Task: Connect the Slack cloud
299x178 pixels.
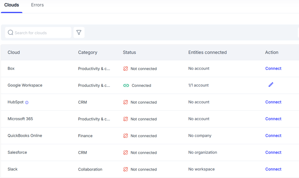Action: [x=273, y=169]
